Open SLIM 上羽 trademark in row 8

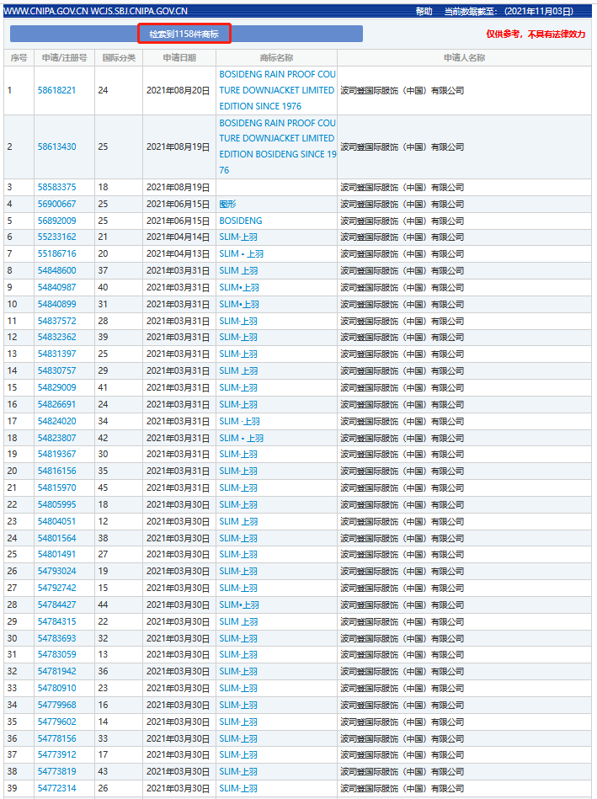(238, 270)
